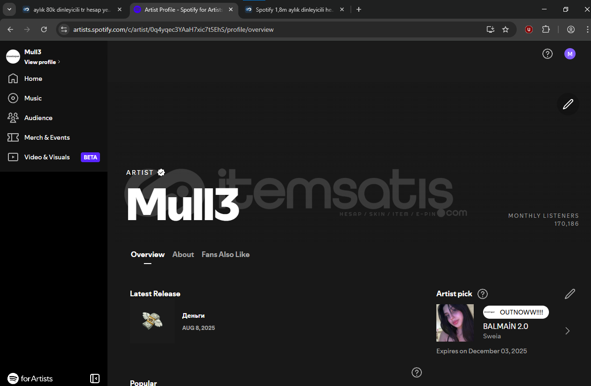Collapse the sidebar using the panel icon

coord(95,379)
